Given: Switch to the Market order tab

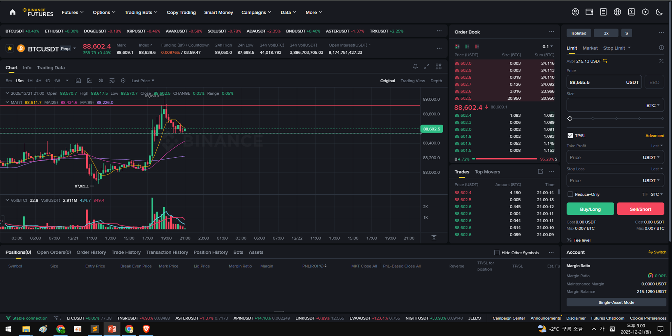Looking at the screenshot, I should point(590,48).
